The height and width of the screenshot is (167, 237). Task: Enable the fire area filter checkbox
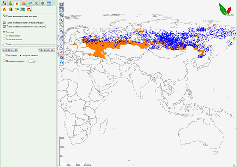(x=4, y=61)
